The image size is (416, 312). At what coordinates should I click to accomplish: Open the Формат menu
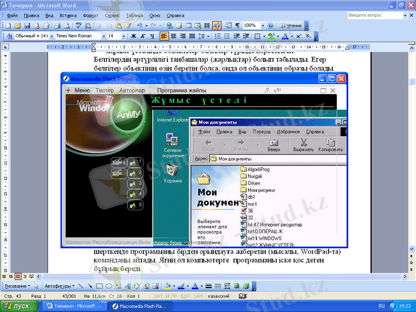pos(90,16)
